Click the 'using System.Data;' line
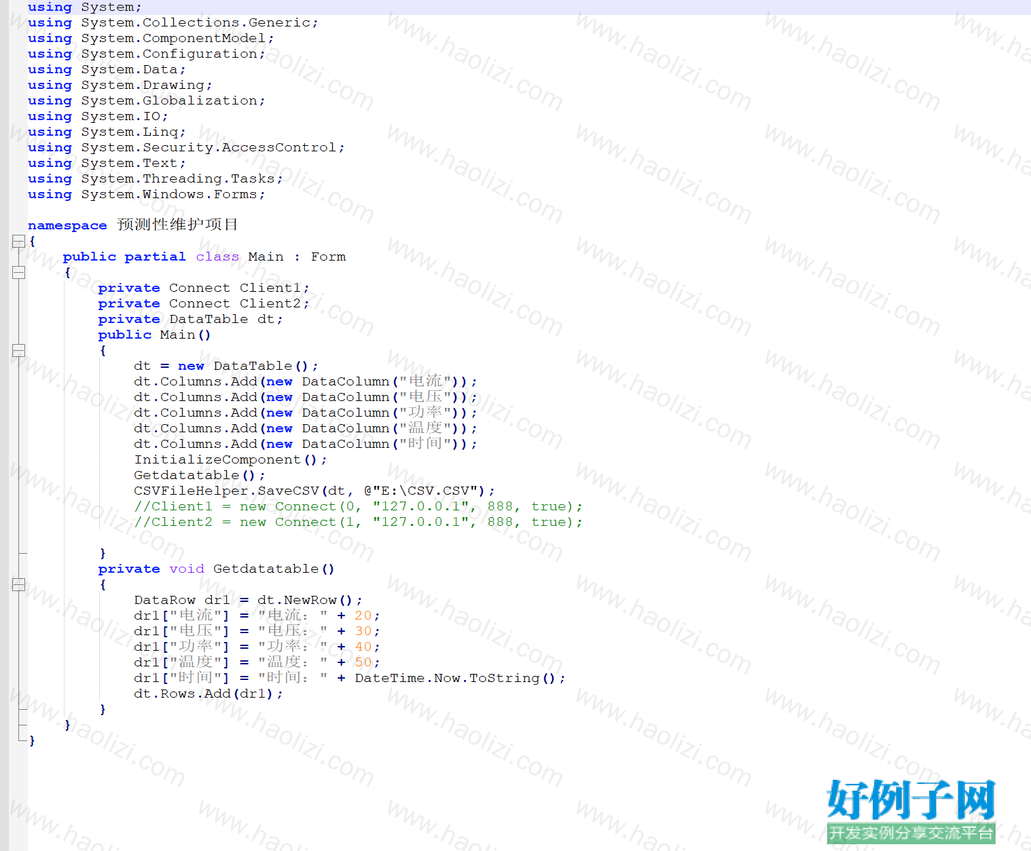 107,69
